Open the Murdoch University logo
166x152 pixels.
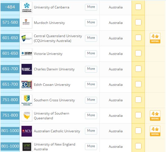point(27,23)
